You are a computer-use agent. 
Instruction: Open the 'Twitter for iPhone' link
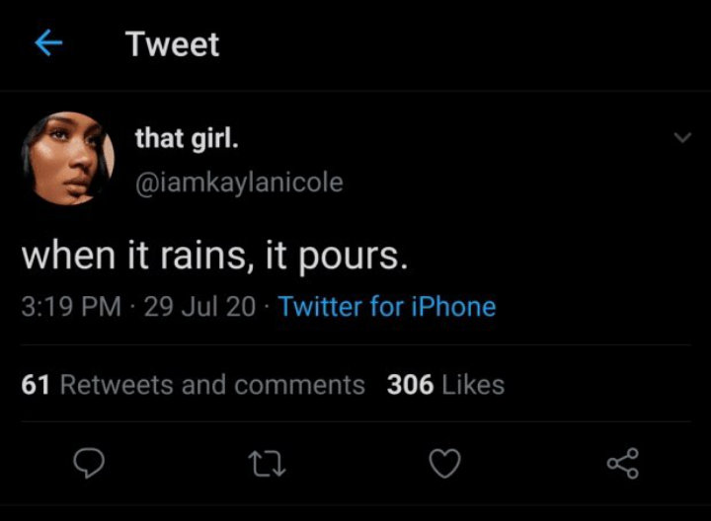(387, 306)
